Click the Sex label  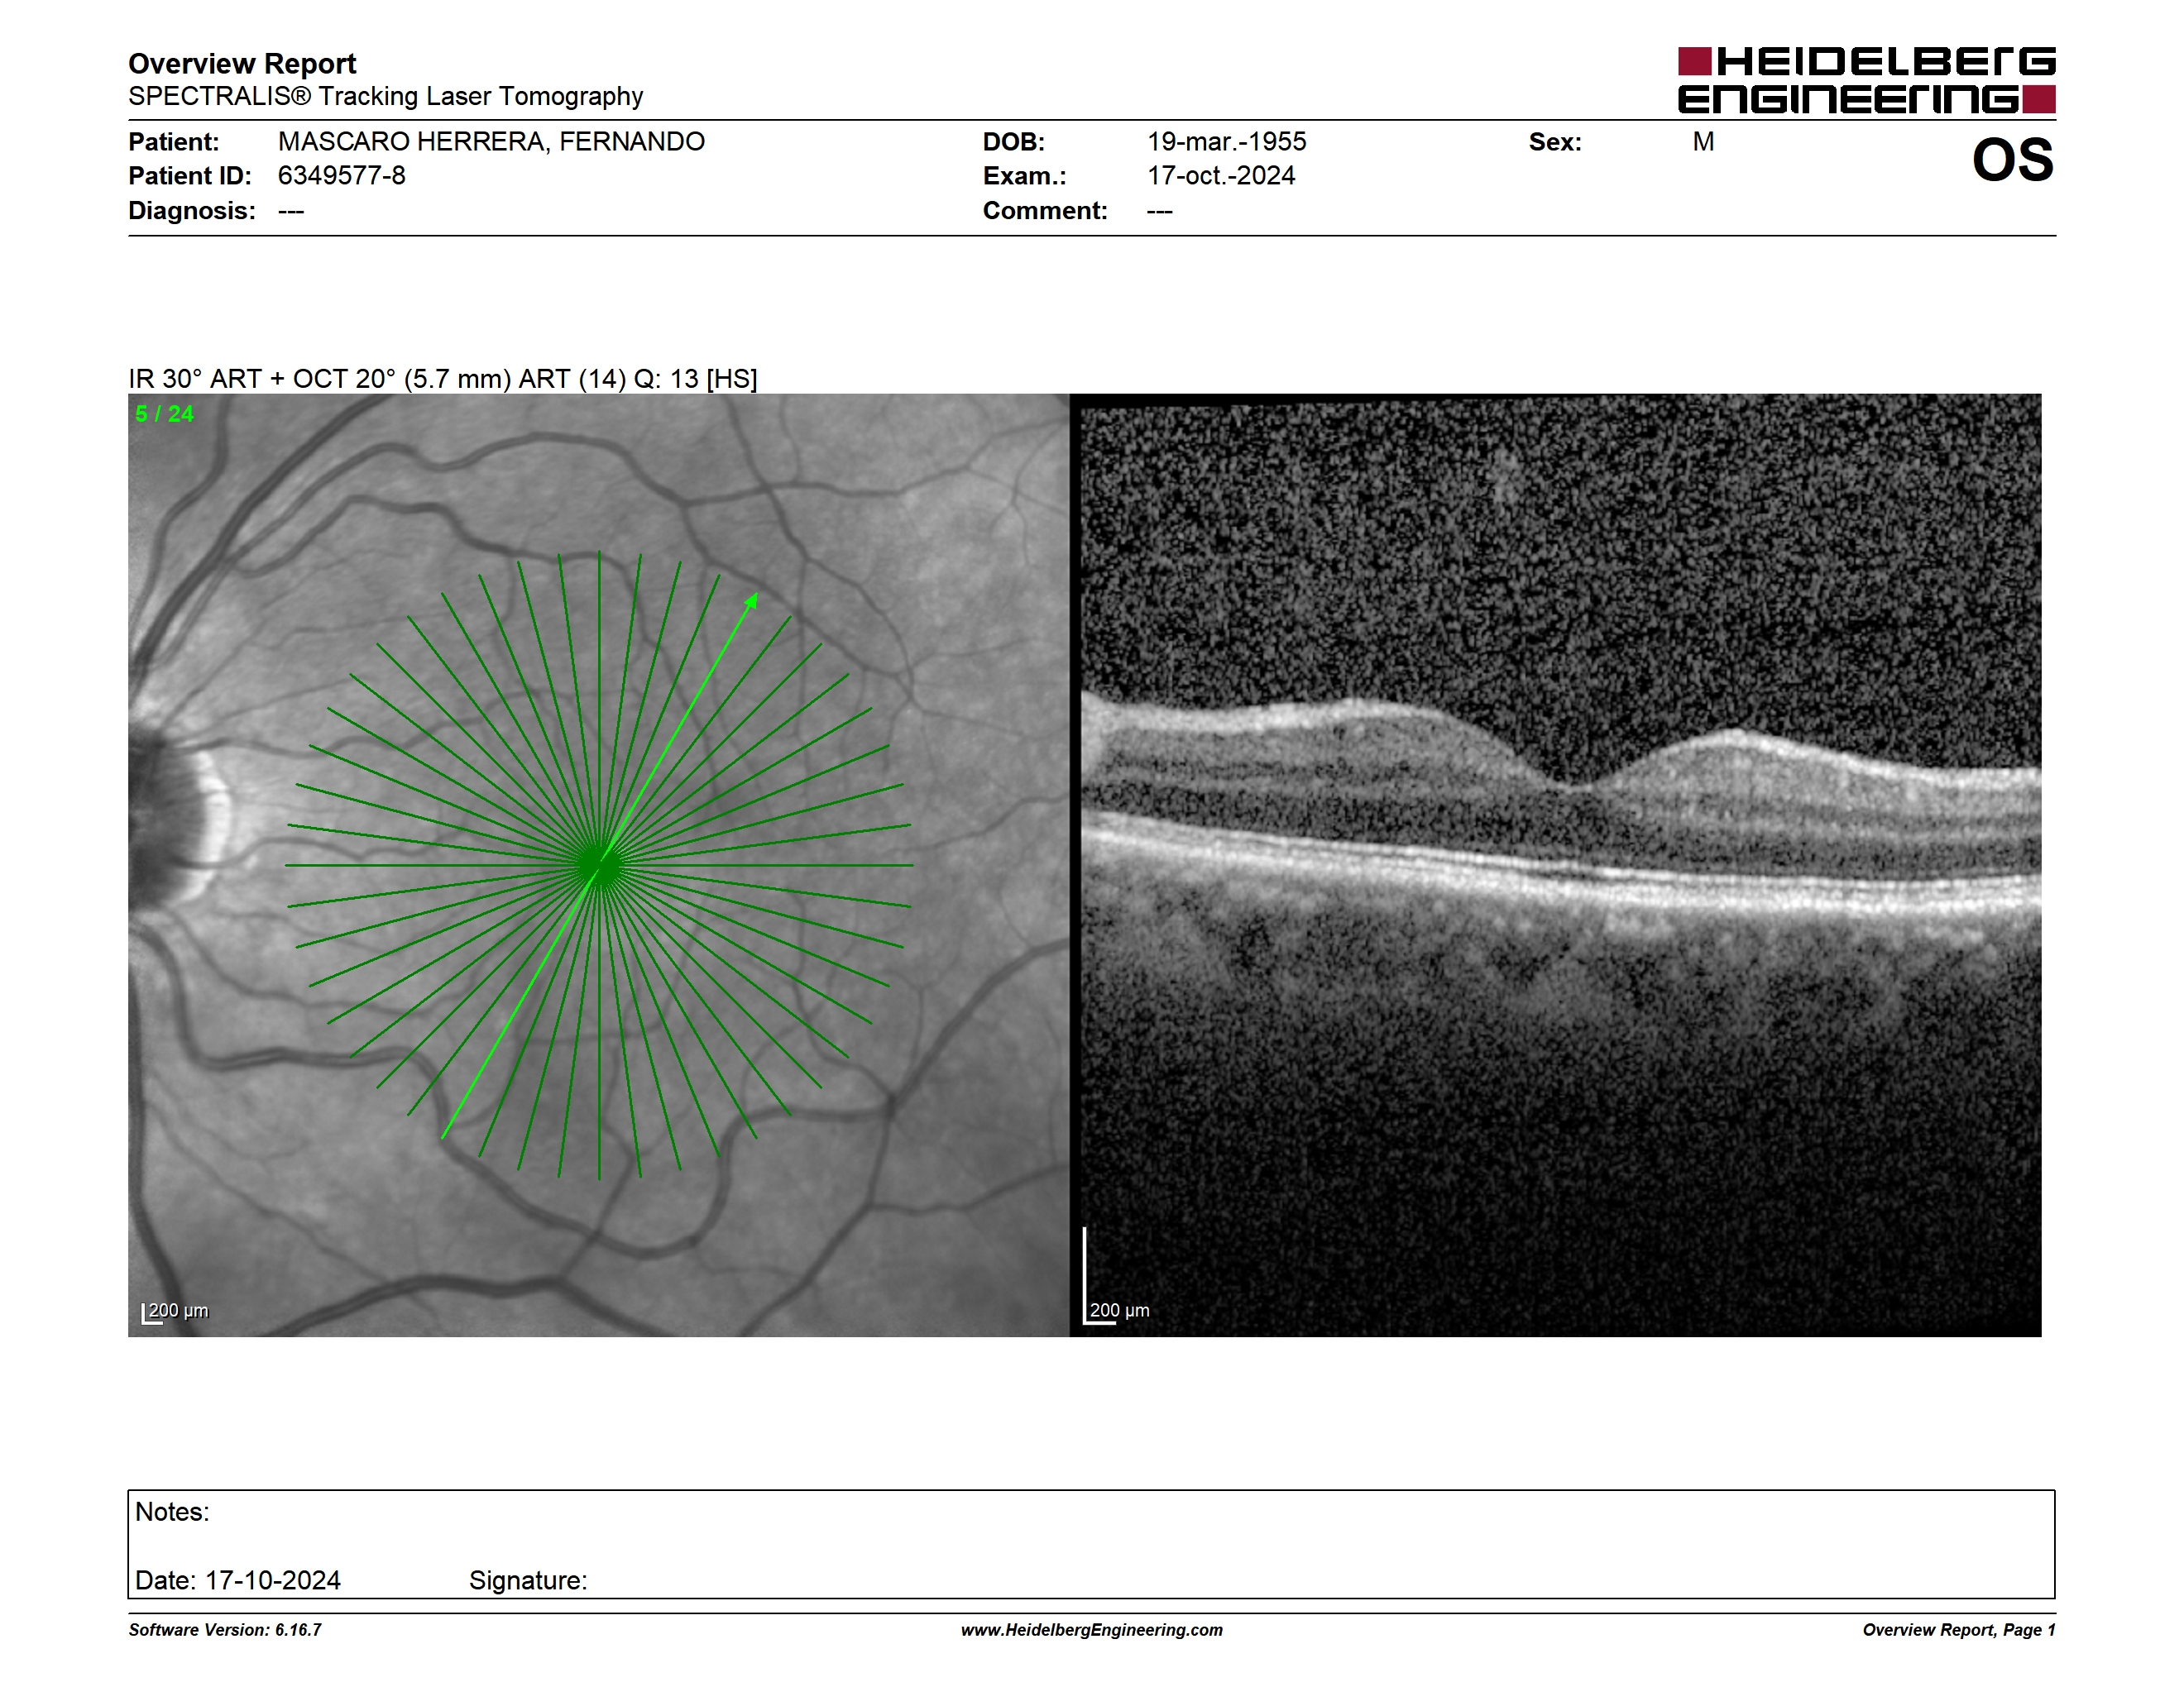pos(1555,142)
